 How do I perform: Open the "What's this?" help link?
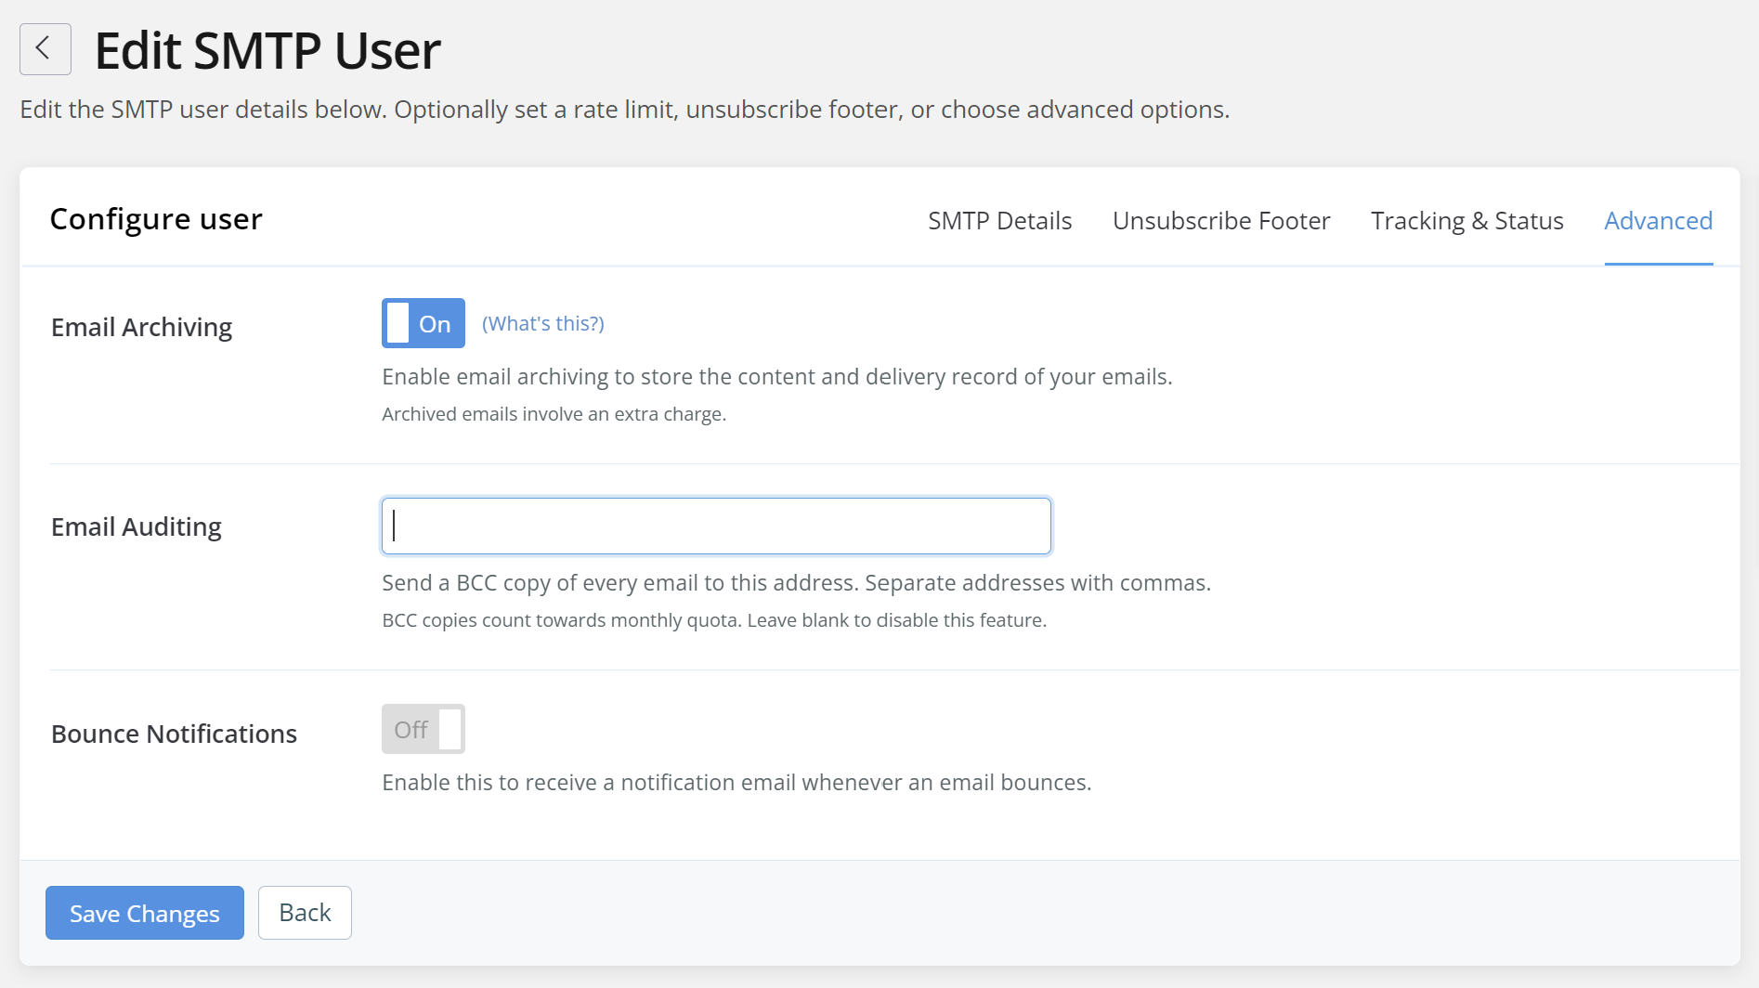[542, 323]
